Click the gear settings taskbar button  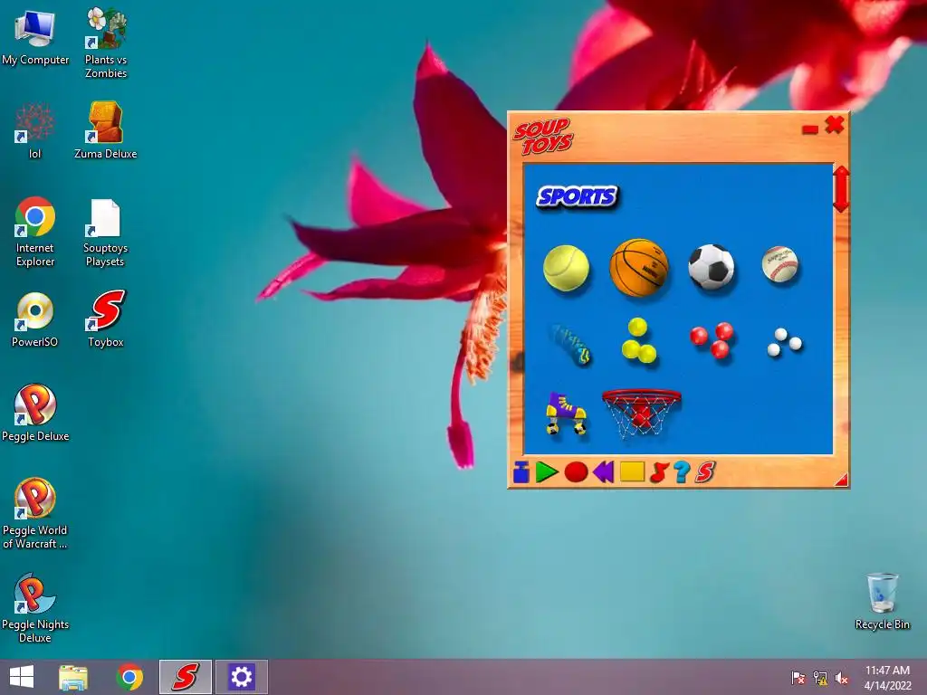coord(241,677)
